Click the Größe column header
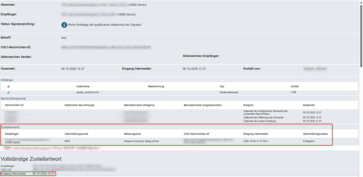363x177 pixels. tap(295, 87)
